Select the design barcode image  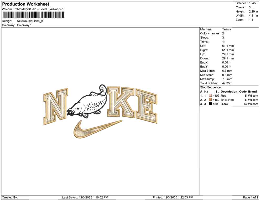coord(33,15)
